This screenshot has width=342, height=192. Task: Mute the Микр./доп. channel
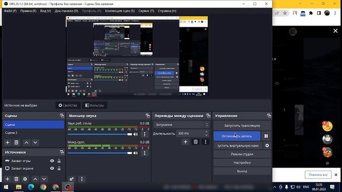point(135,153)
